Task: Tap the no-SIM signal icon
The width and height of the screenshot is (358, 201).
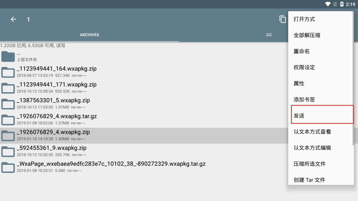Action: coord(335,4)
